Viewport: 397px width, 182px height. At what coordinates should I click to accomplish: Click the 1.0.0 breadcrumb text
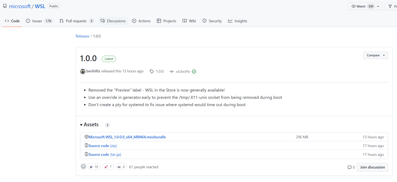point(97,36)
